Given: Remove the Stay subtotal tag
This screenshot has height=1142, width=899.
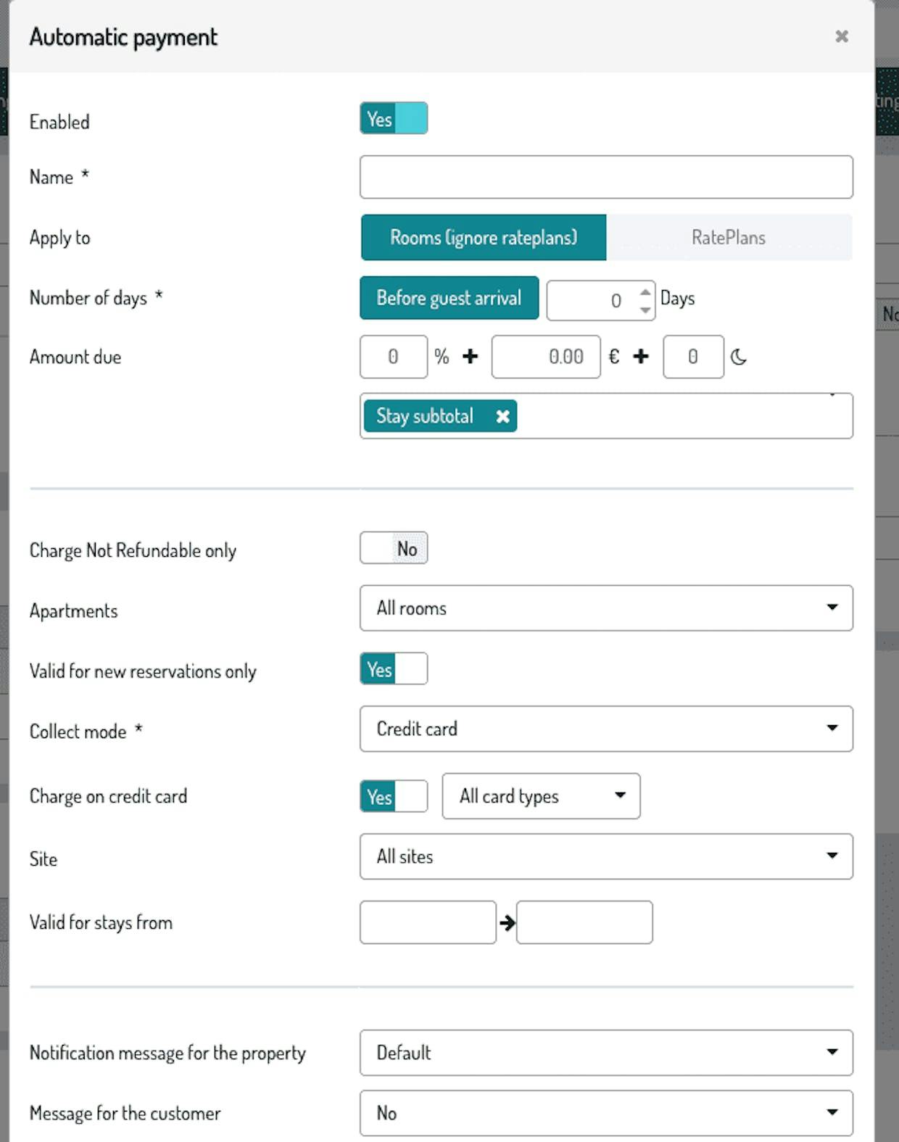Looking at the screenshot, I should 502,416.
